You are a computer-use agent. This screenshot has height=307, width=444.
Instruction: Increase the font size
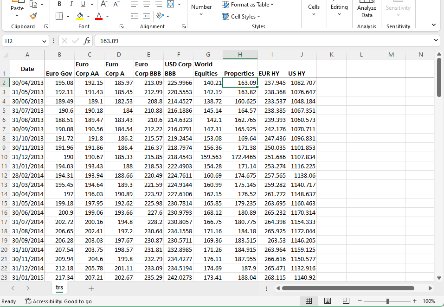[x=104, y=4]
